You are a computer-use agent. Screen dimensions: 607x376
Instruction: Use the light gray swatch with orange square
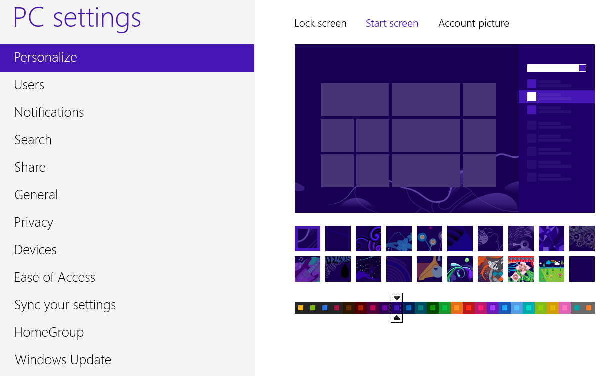pos(589,308)
